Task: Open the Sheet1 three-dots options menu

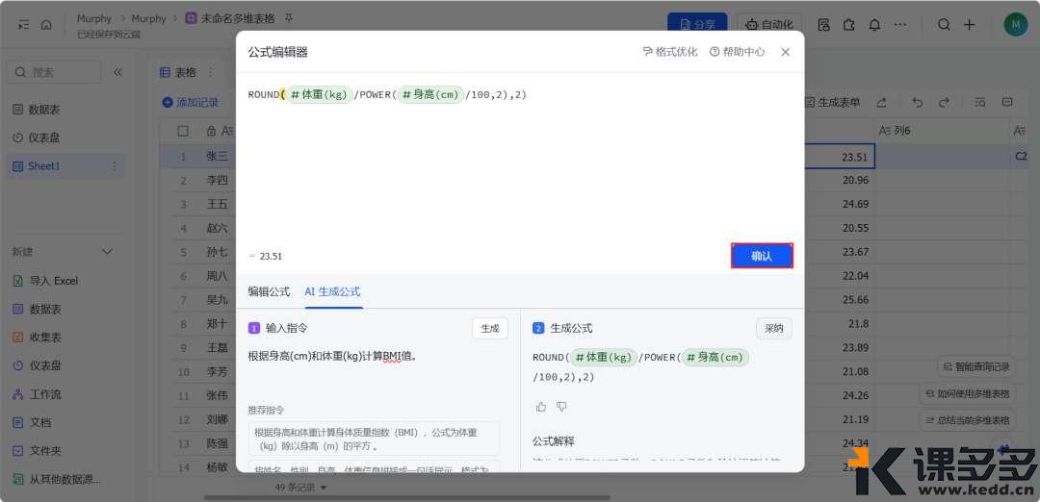Action: click(114, 166)
